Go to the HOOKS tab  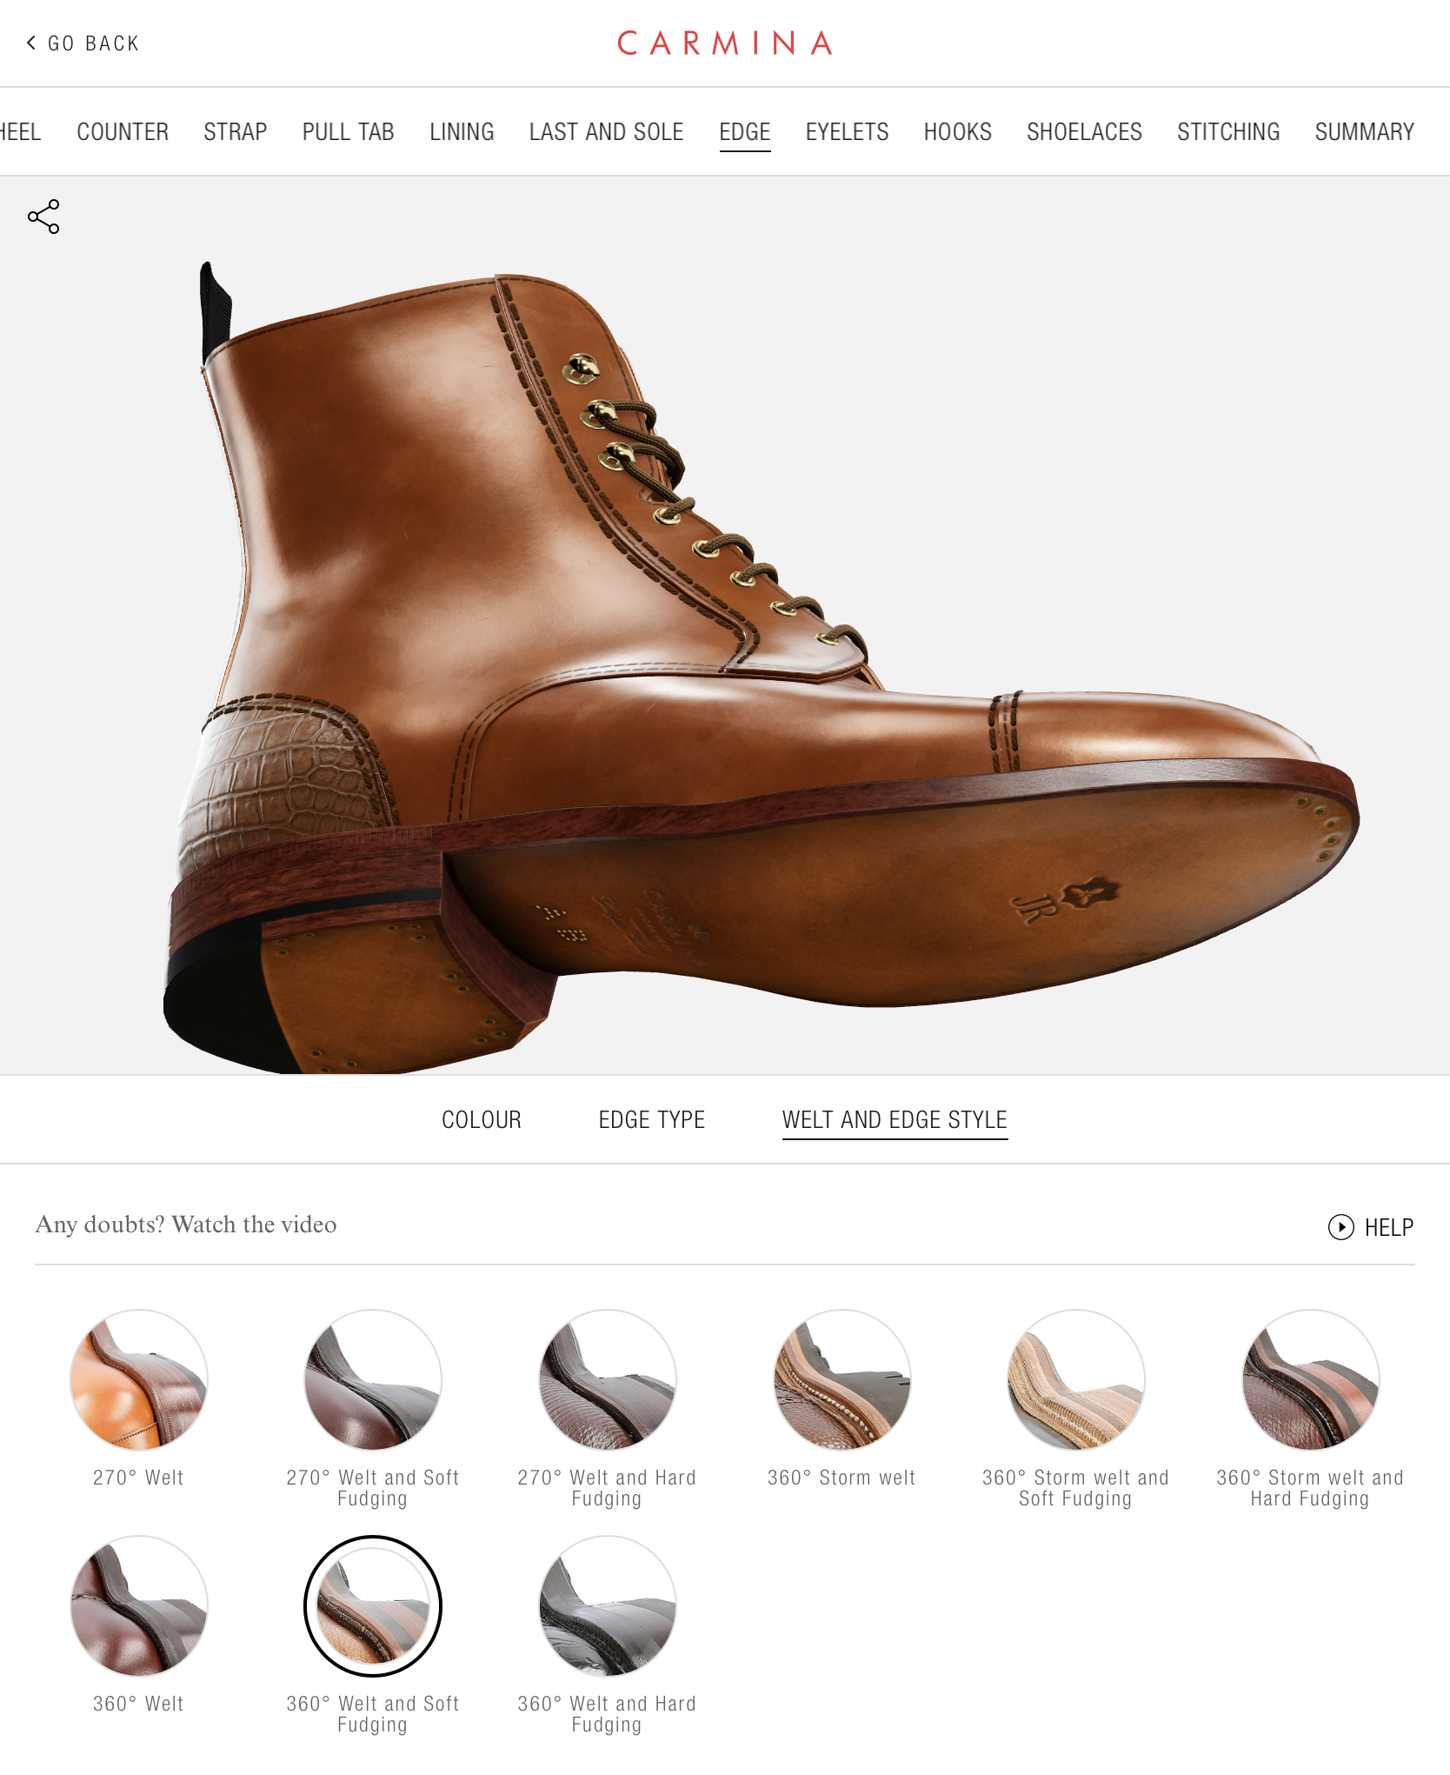pyautogui.click(x=958, y=132)
